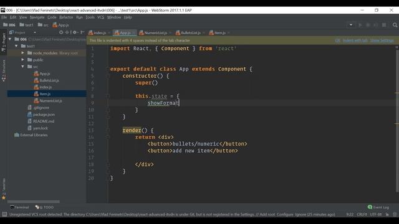Screen dimensions: 399x224
Task: Click src folder in navigation breadcrumb
Action: (x=43, y=25)
